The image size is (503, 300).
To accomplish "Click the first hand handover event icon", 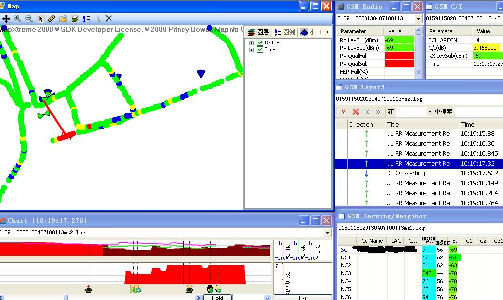I will (210, 289).
